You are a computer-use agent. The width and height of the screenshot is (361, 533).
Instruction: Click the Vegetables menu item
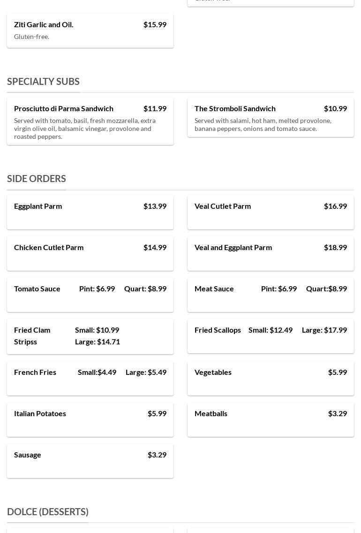click(x=271, y=378)
